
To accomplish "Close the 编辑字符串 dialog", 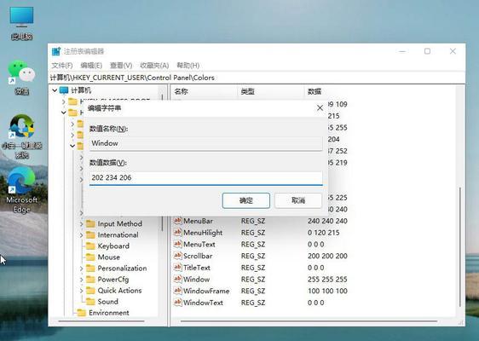I will tap(320, 108).
